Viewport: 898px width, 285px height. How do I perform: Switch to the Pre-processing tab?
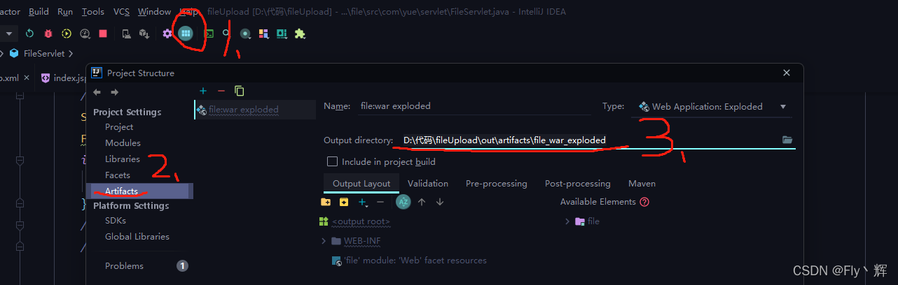(x=497, y=184)
